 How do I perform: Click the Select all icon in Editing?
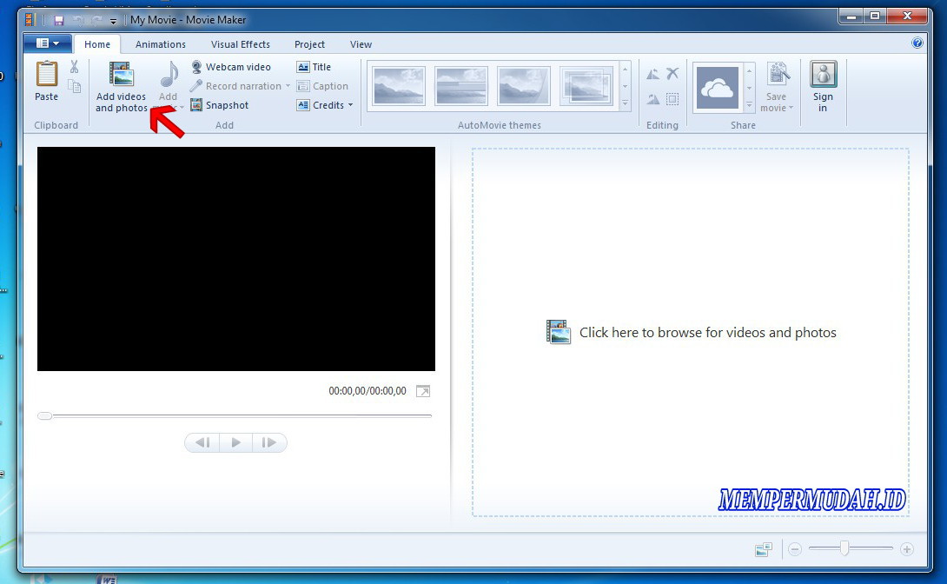672,99
